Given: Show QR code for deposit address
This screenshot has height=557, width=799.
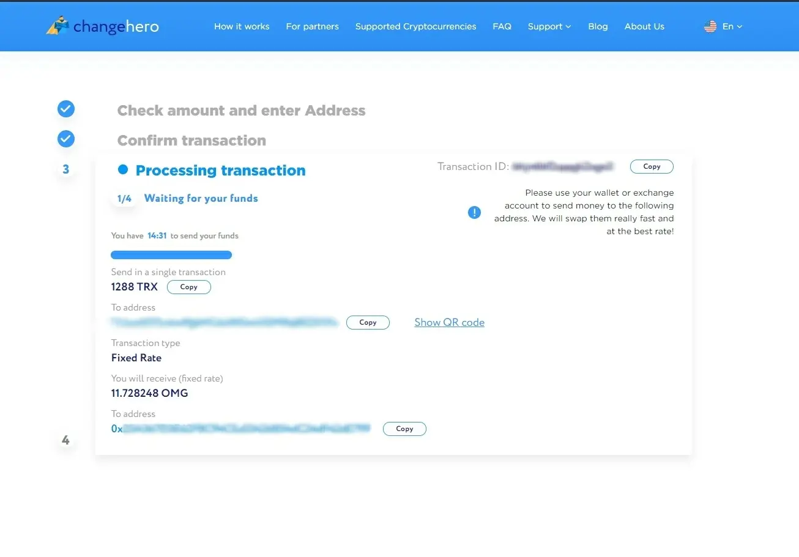Looking at the screenshot, I should point(449,322).
